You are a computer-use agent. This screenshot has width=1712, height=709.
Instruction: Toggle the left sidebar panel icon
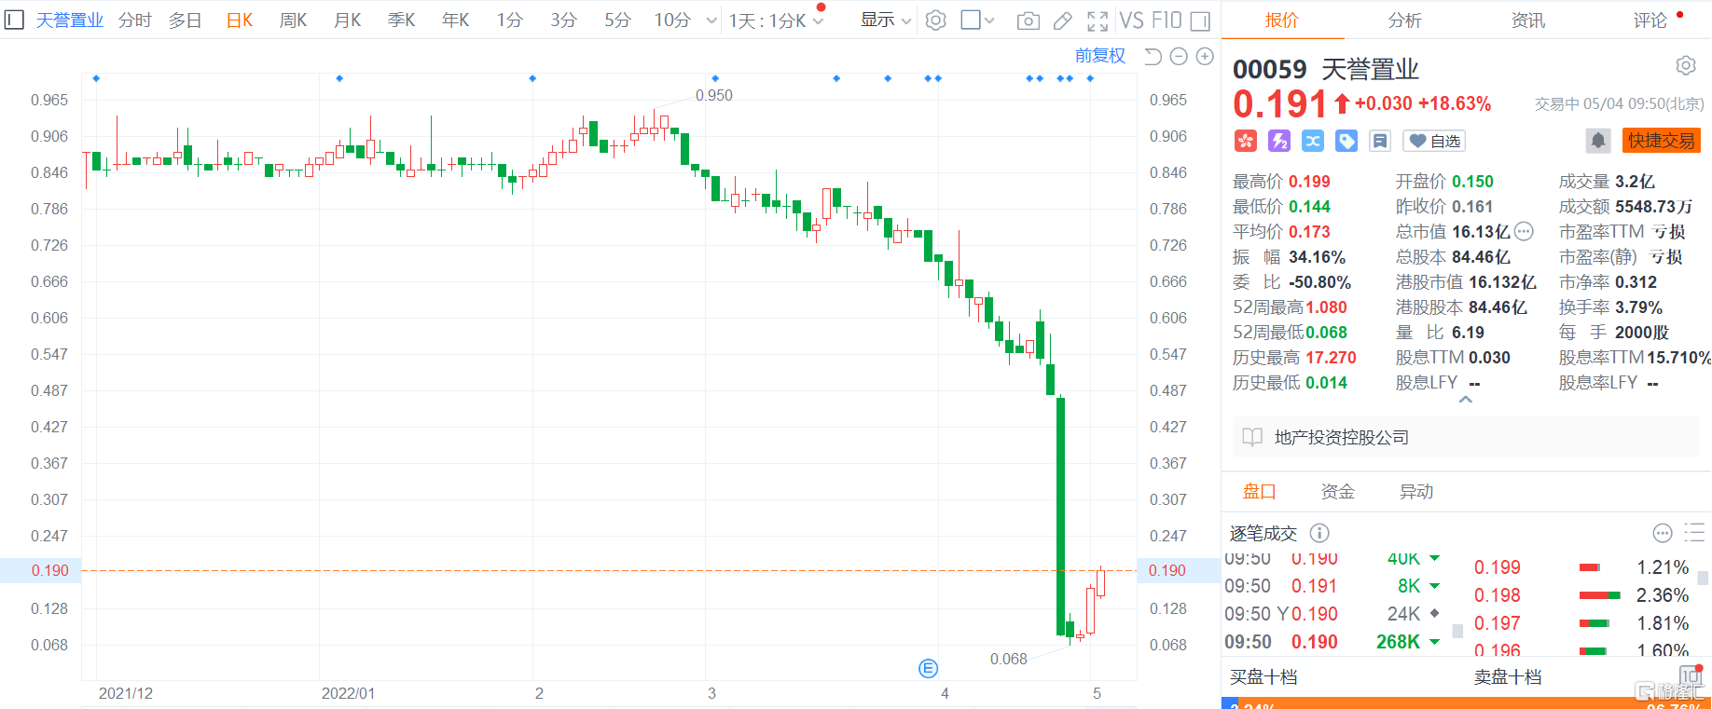pos(14,20)
